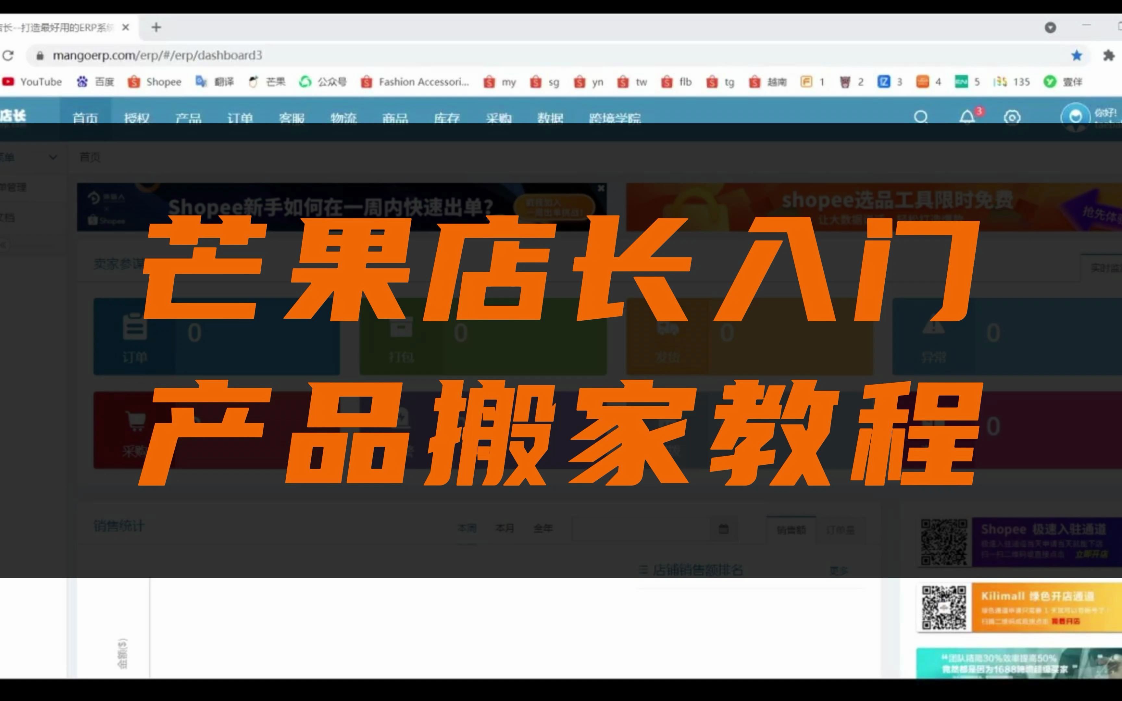This screenshot has width=1122, height=701.
Task: Open bookmark labeled 4
Action: 929,82
